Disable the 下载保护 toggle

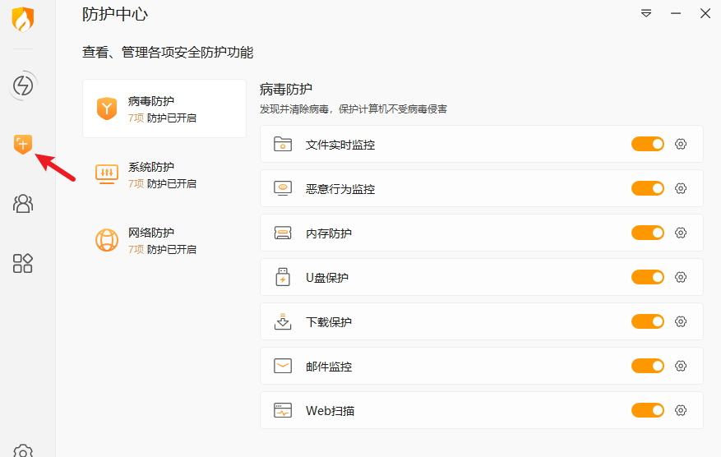648,321
